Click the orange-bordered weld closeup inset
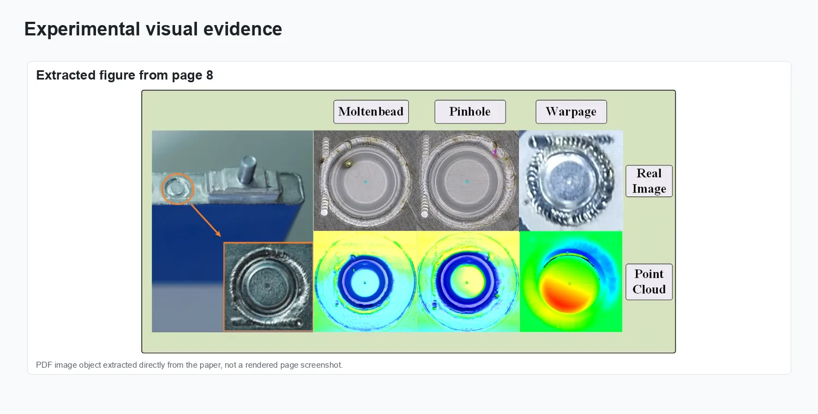Image resolution: width=818 pixels, height=414 pixels. pos(268,287)
